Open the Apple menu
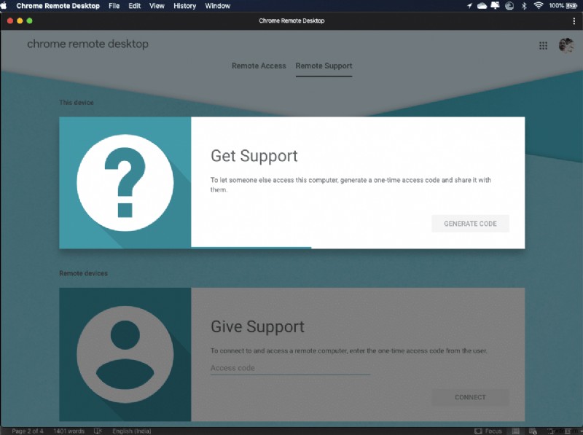Screen dimensions: 583x435 (x=4, y=6)
